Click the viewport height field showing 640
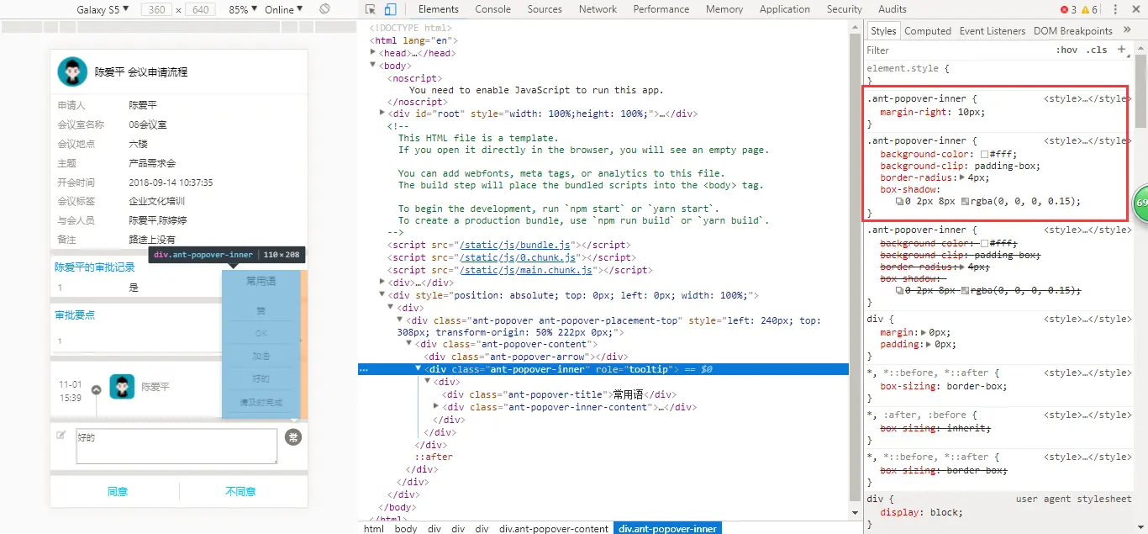 coord(199,9)
